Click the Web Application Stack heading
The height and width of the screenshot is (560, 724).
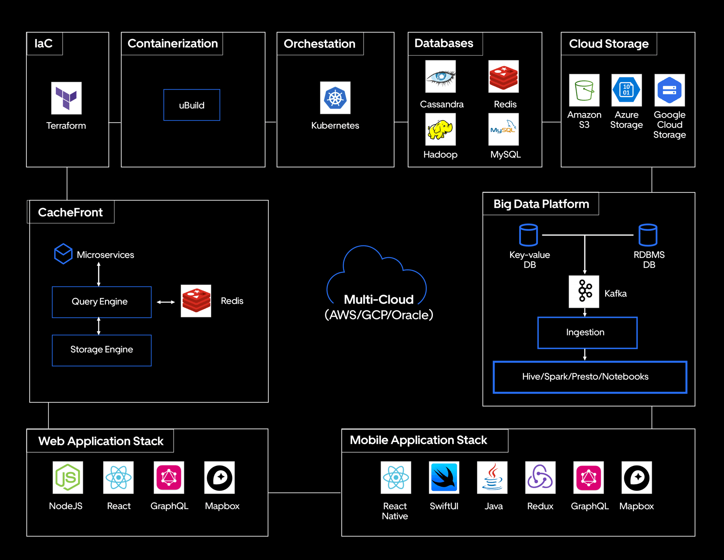point(101,441)
